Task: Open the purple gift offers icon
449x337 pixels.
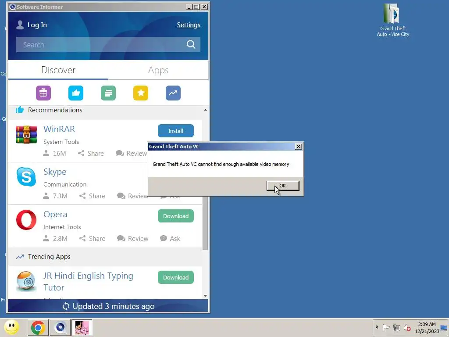Action: pyautogui.click(x=43, y=93)
